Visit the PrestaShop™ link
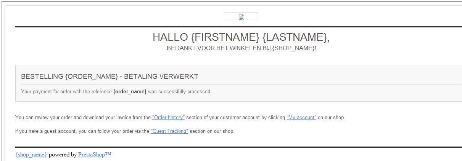Viewport: 462px width, 161px height. 95,155
